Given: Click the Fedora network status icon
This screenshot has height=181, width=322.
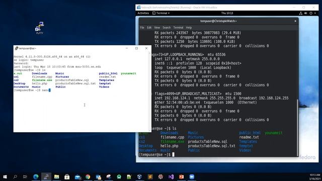Looking at the screenshot, I should tap(301, 13).
